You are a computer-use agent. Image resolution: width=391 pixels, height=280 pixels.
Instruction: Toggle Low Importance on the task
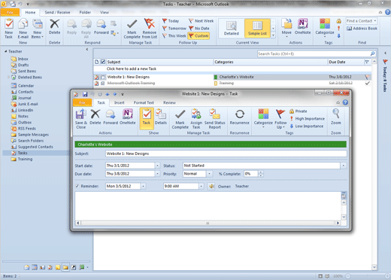coord(307,126)
